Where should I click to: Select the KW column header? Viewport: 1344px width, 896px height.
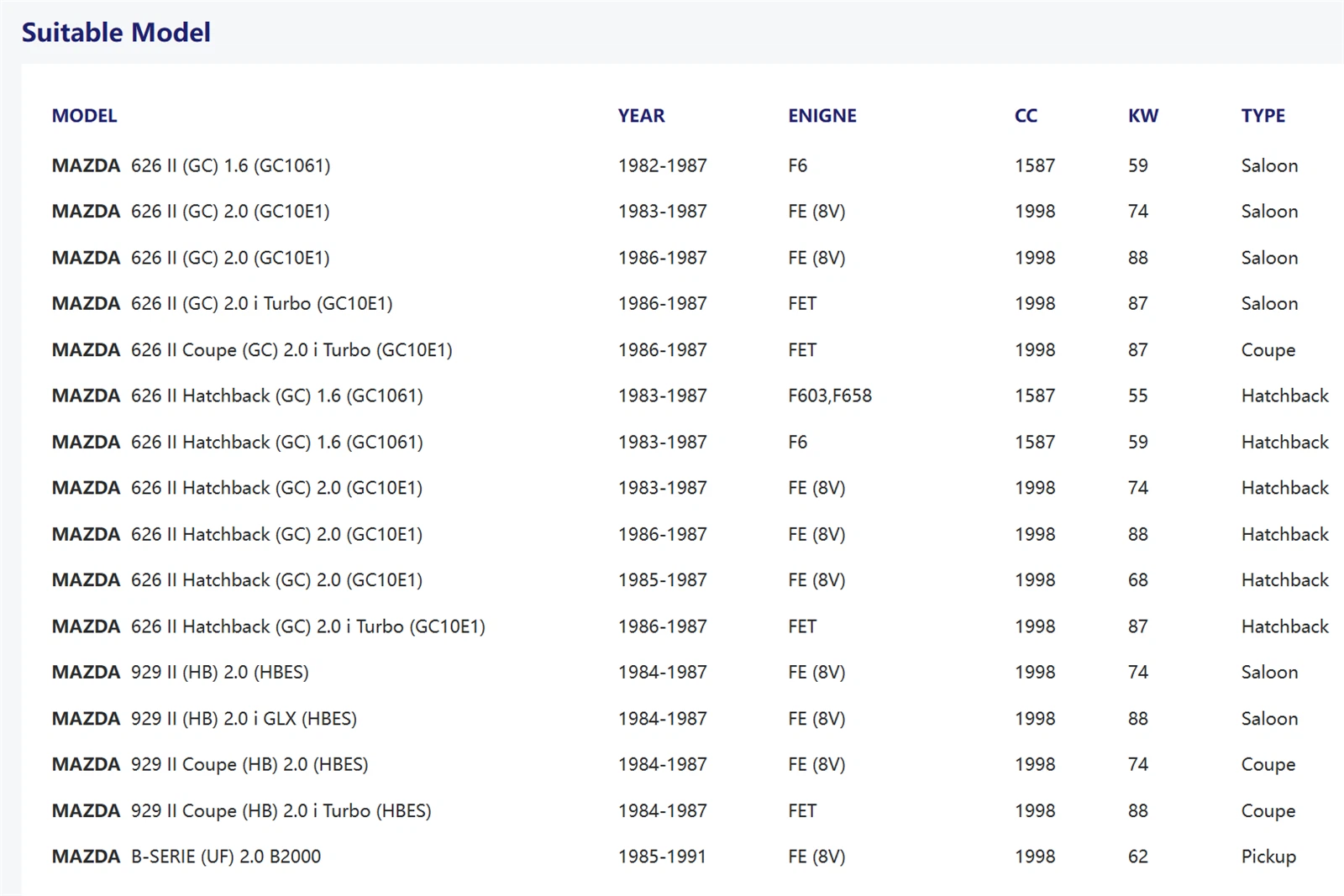tap(1142, 116)
